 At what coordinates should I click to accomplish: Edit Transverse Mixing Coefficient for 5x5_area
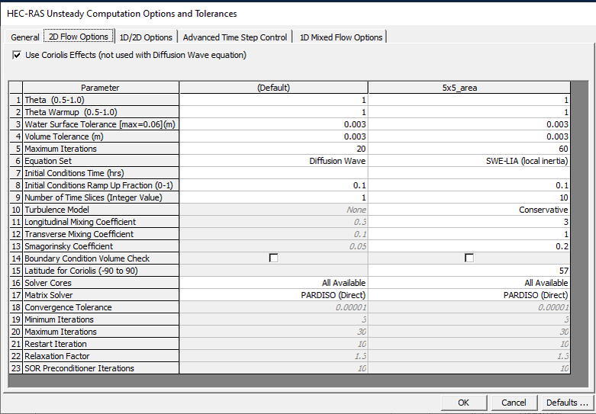(x=469, y=234)
